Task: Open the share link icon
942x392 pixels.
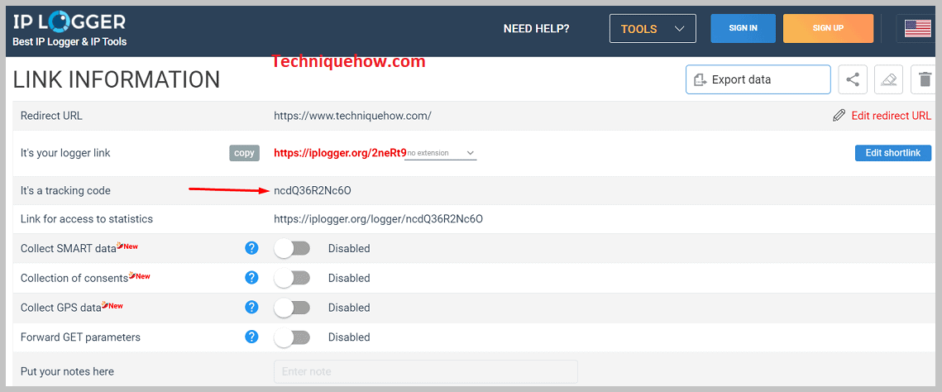Action: 853,80
